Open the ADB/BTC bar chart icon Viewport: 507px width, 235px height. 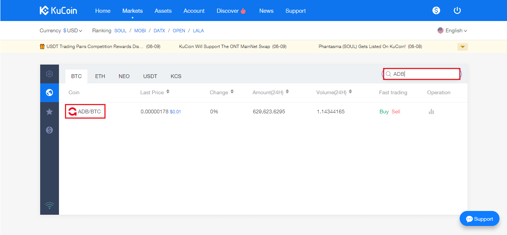click(x=431, y=111)
